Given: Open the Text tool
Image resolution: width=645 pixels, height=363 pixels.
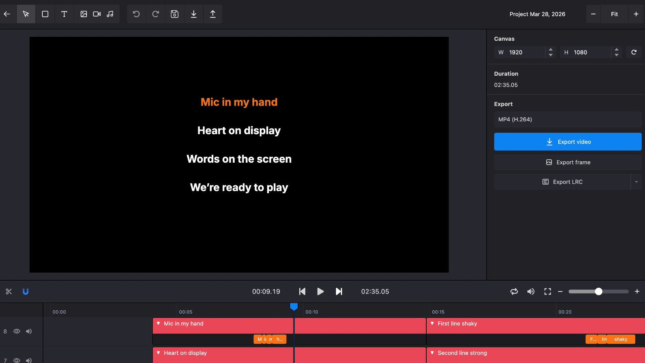Looking at the screenshot, I should coord(64,14).
